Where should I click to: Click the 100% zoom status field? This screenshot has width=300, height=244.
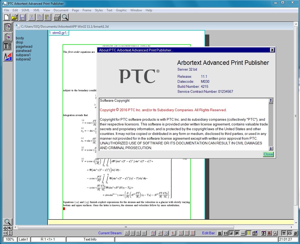pyautogui.click(x=10, y=239)
